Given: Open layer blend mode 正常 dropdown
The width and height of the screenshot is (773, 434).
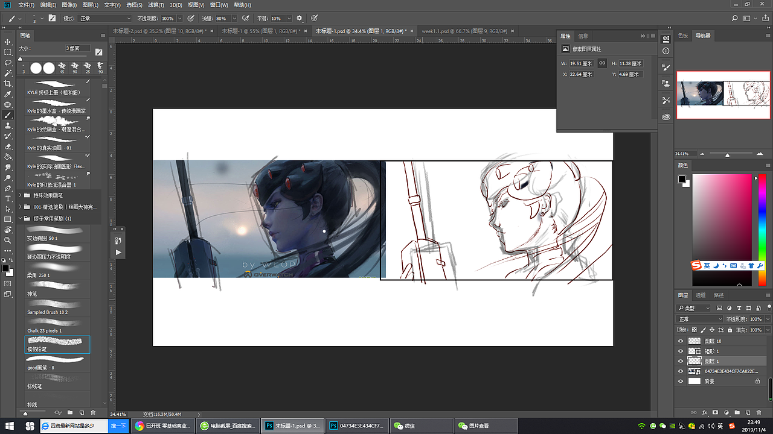Looking at the screenshot, I should [700, 319].
